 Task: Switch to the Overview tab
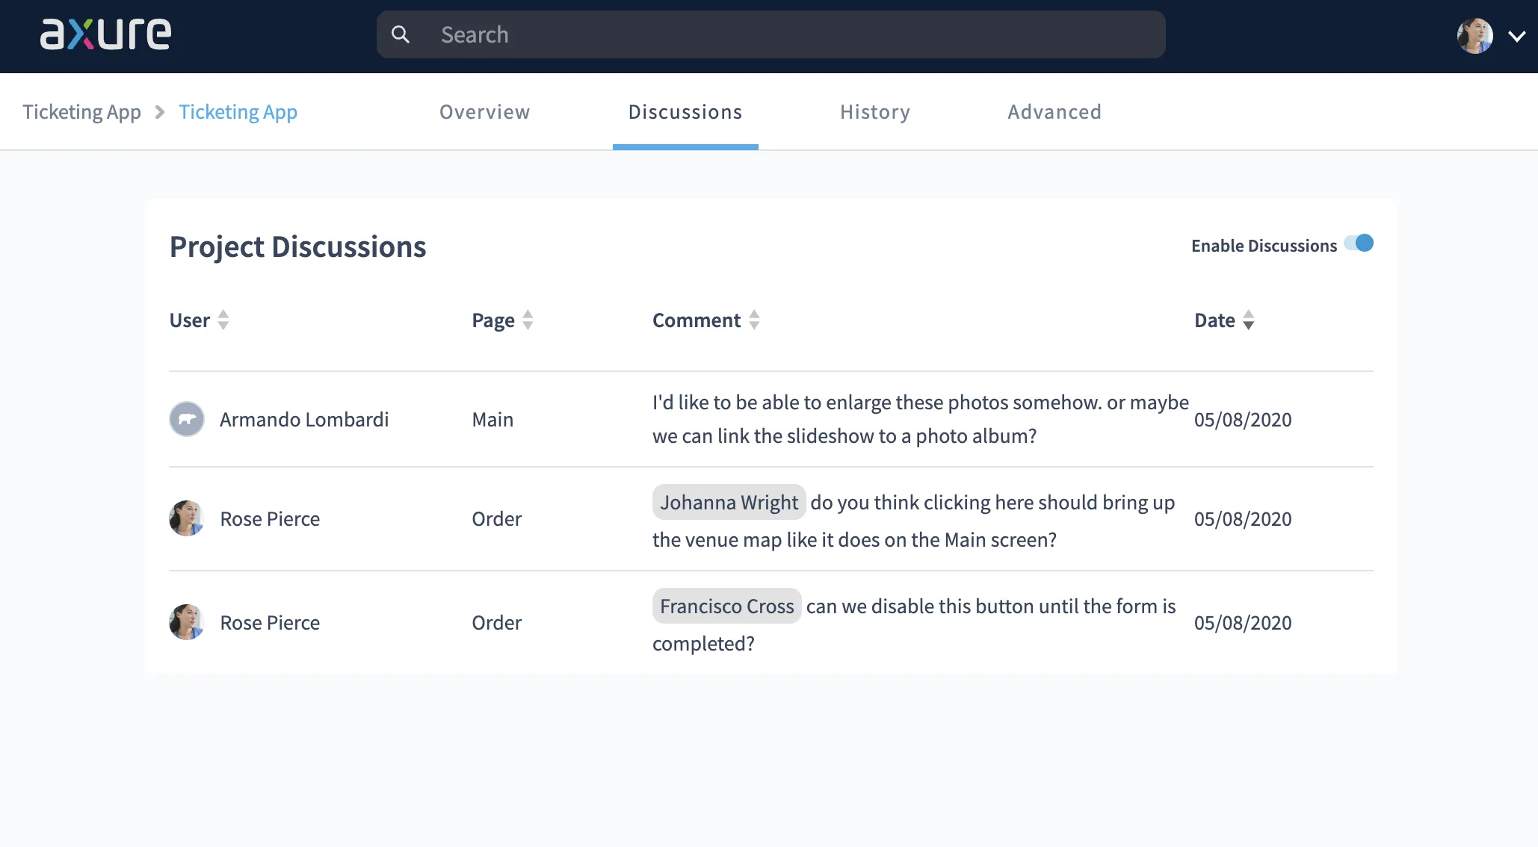(x=484, y=112)
